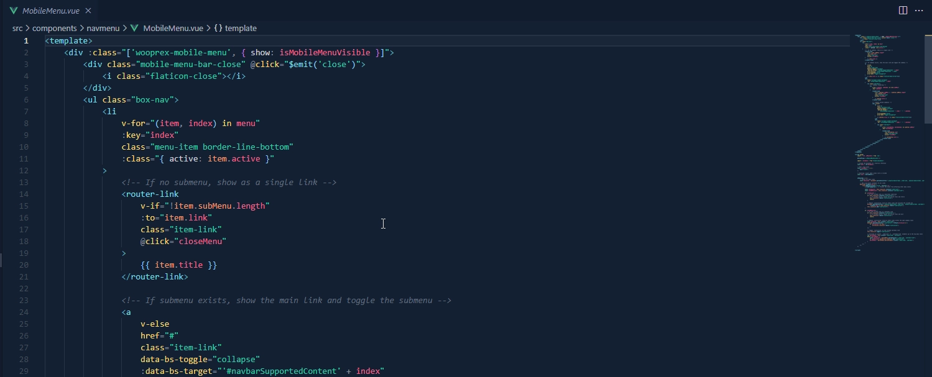Click the Vue logo icon in the tab

point(13,11)
